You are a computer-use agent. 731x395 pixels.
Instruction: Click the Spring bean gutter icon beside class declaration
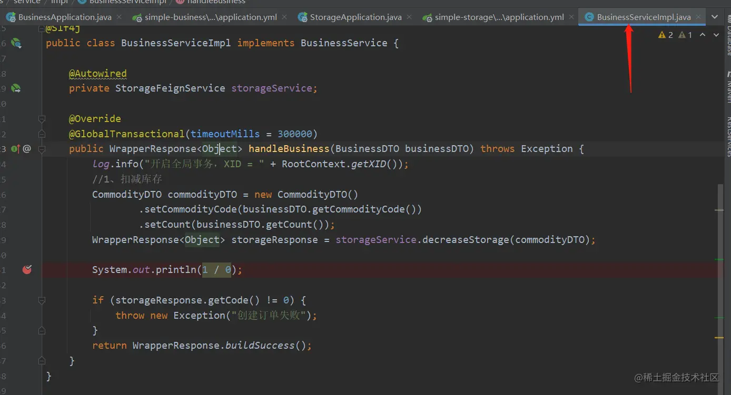pos(16,43)
